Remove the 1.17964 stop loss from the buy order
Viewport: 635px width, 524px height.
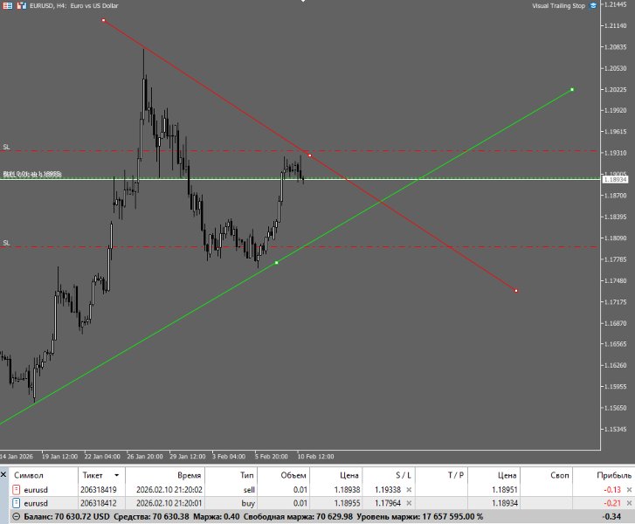click(409, 503)
